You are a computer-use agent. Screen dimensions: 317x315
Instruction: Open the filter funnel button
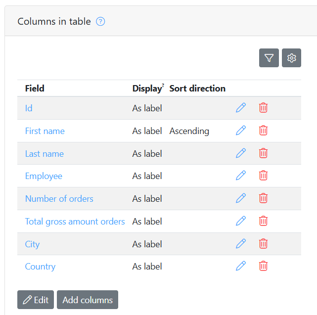point(269,58)
